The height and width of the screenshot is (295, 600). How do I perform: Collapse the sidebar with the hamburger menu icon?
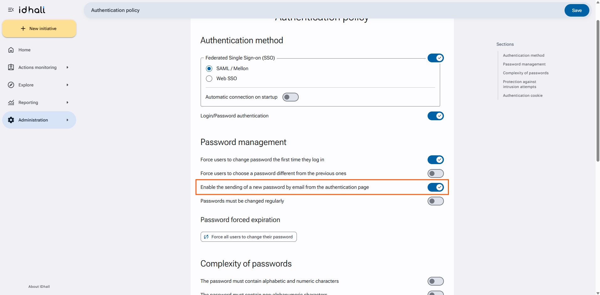11,10
